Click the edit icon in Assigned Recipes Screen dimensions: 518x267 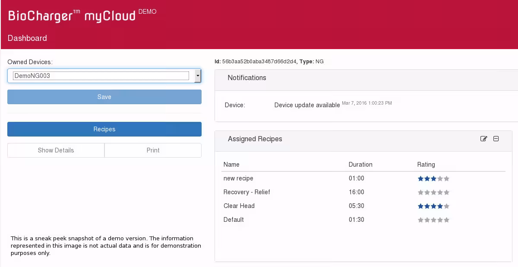coord(484,139)
